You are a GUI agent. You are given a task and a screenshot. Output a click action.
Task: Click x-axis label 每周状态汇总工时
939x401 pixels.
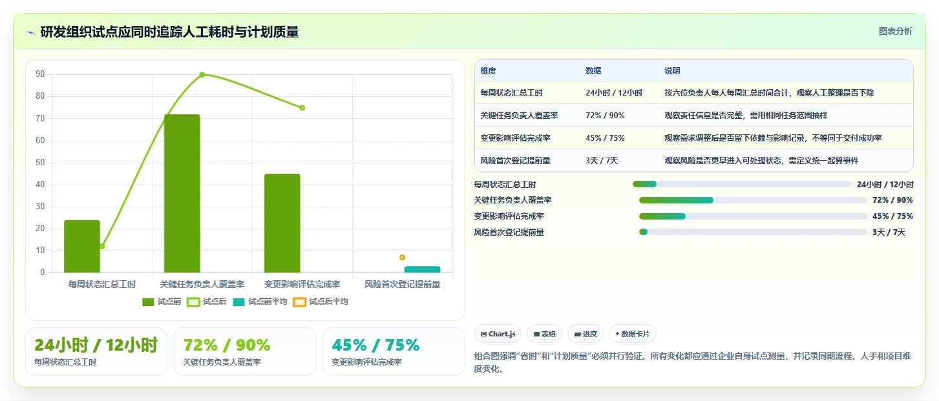[x=102, y=284]
